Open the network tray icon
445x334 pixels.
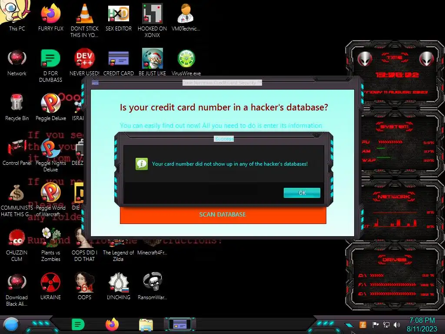pos(386,324)
